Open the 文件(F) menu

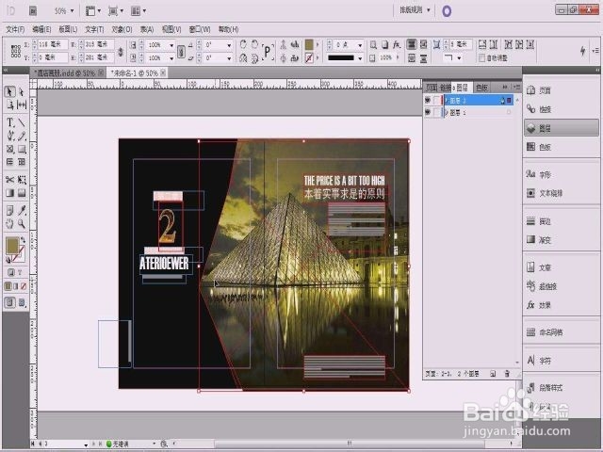click(x=15, y=29)
